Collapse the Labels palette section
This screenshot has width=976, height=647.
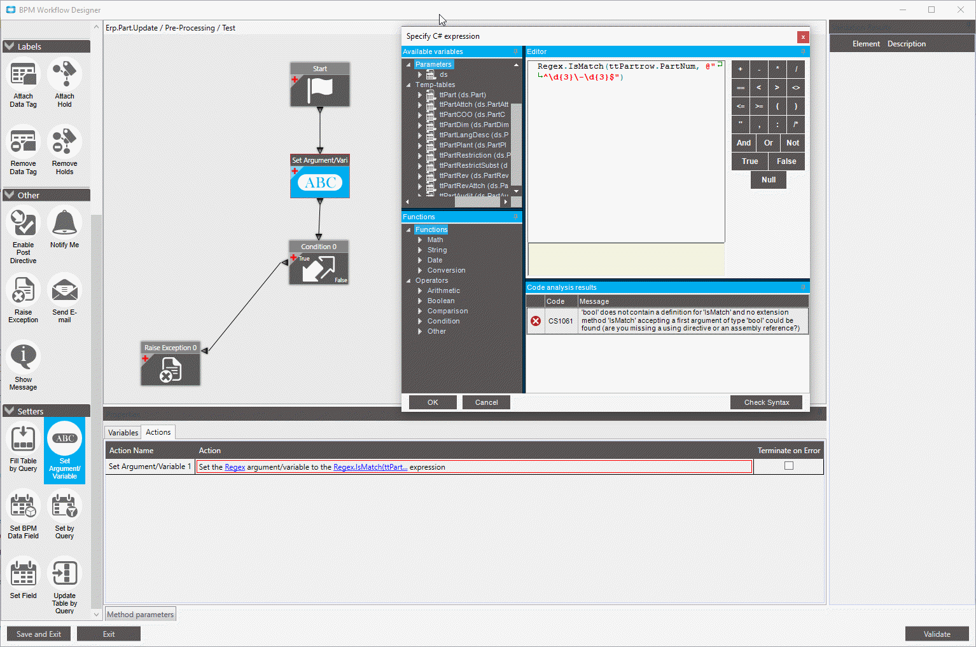tap(9, 46)
